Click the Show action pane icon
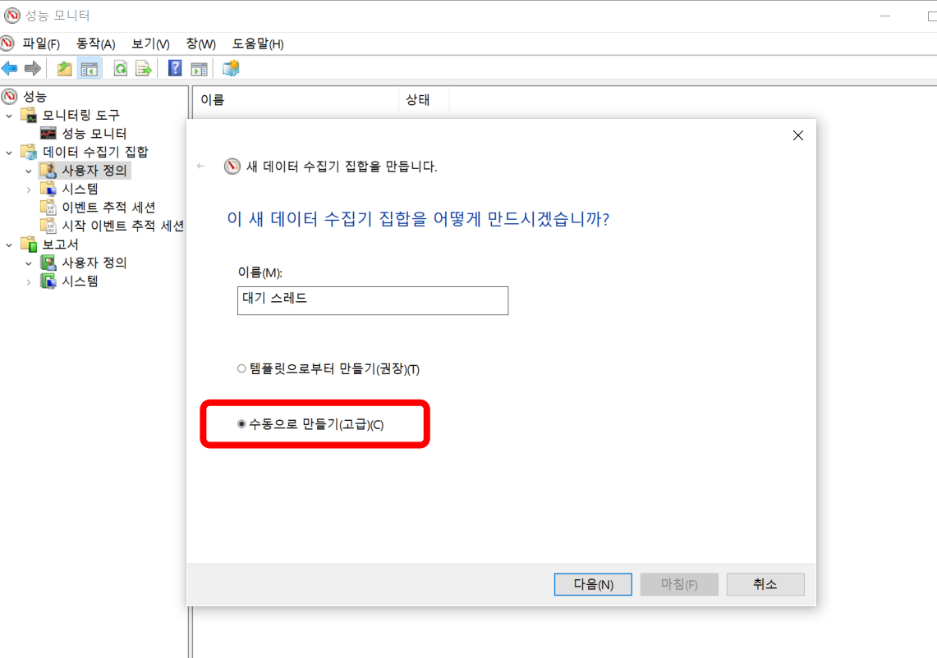 tap(198, 68)
